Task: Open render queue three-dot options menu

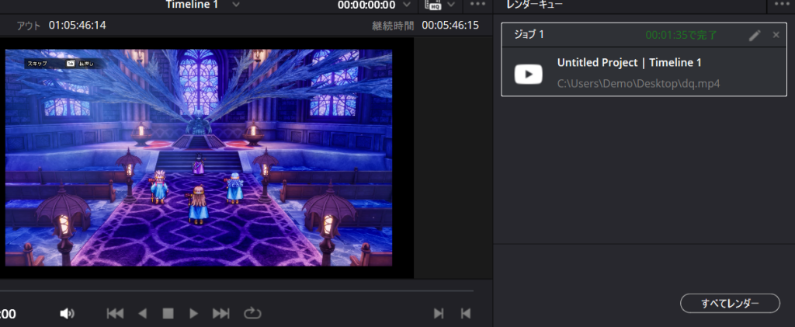Action: point(781,5)
